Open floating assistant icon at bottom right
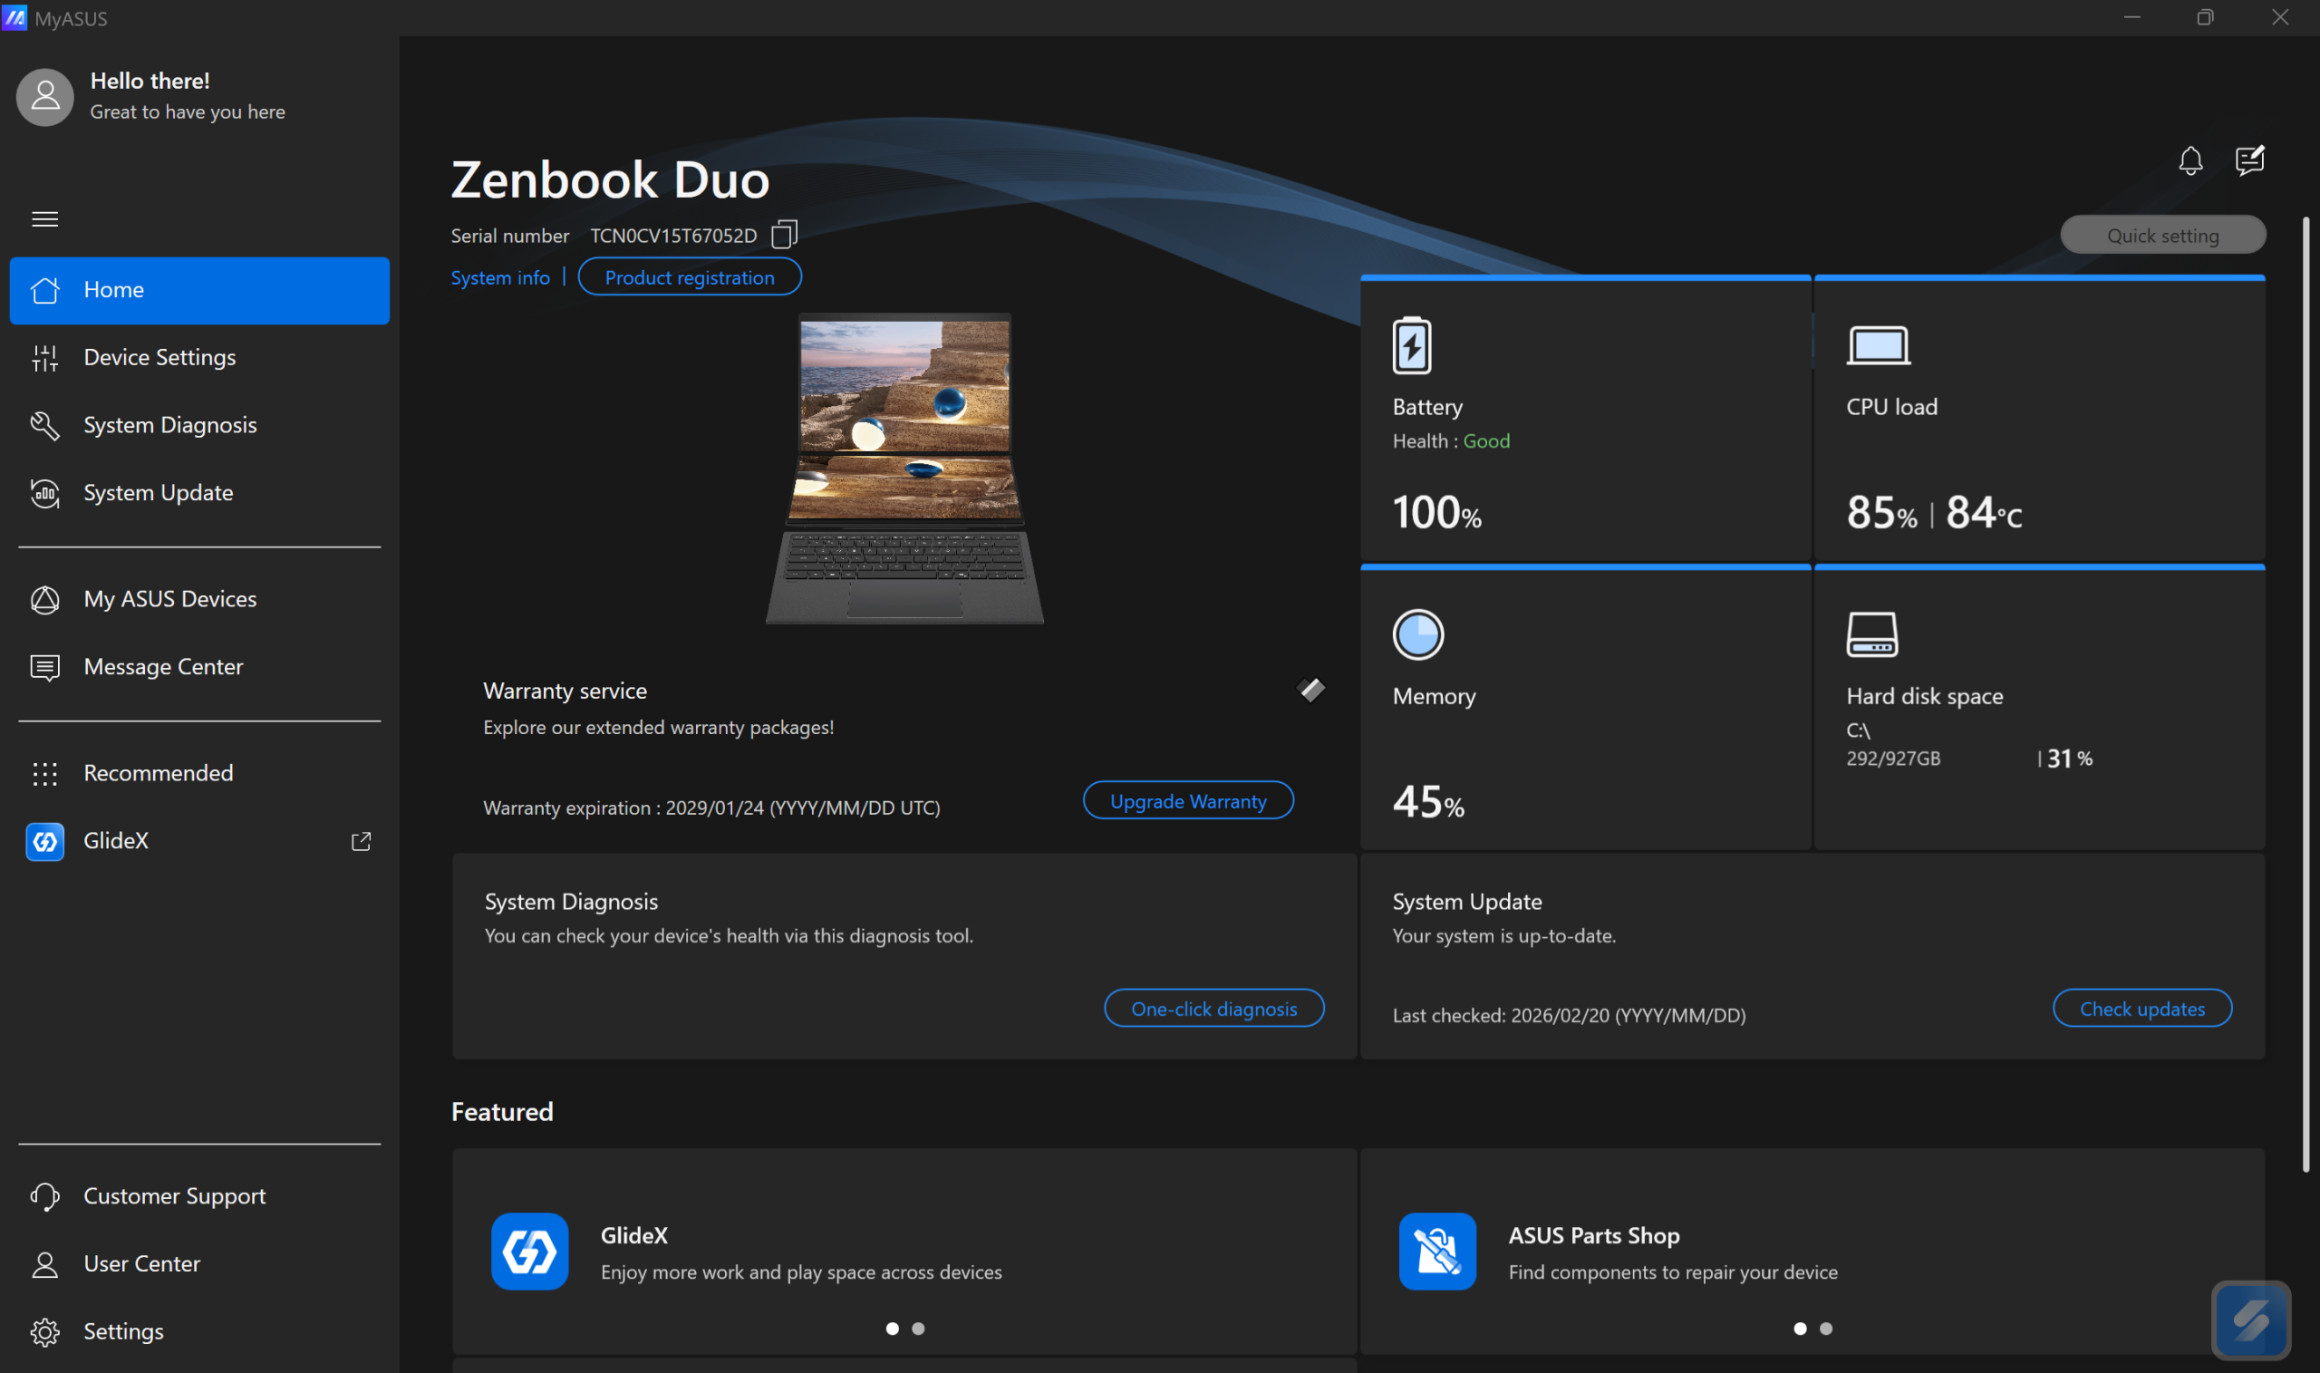The width and height of the screenshot is (2320, 1373). (x=2249, y=1320)
